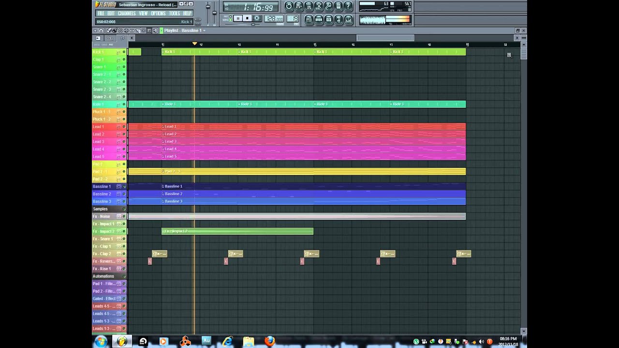Mute the Lead 3 track
The image size is (619, 348).
pyautogui.click(x=124, y=142)
